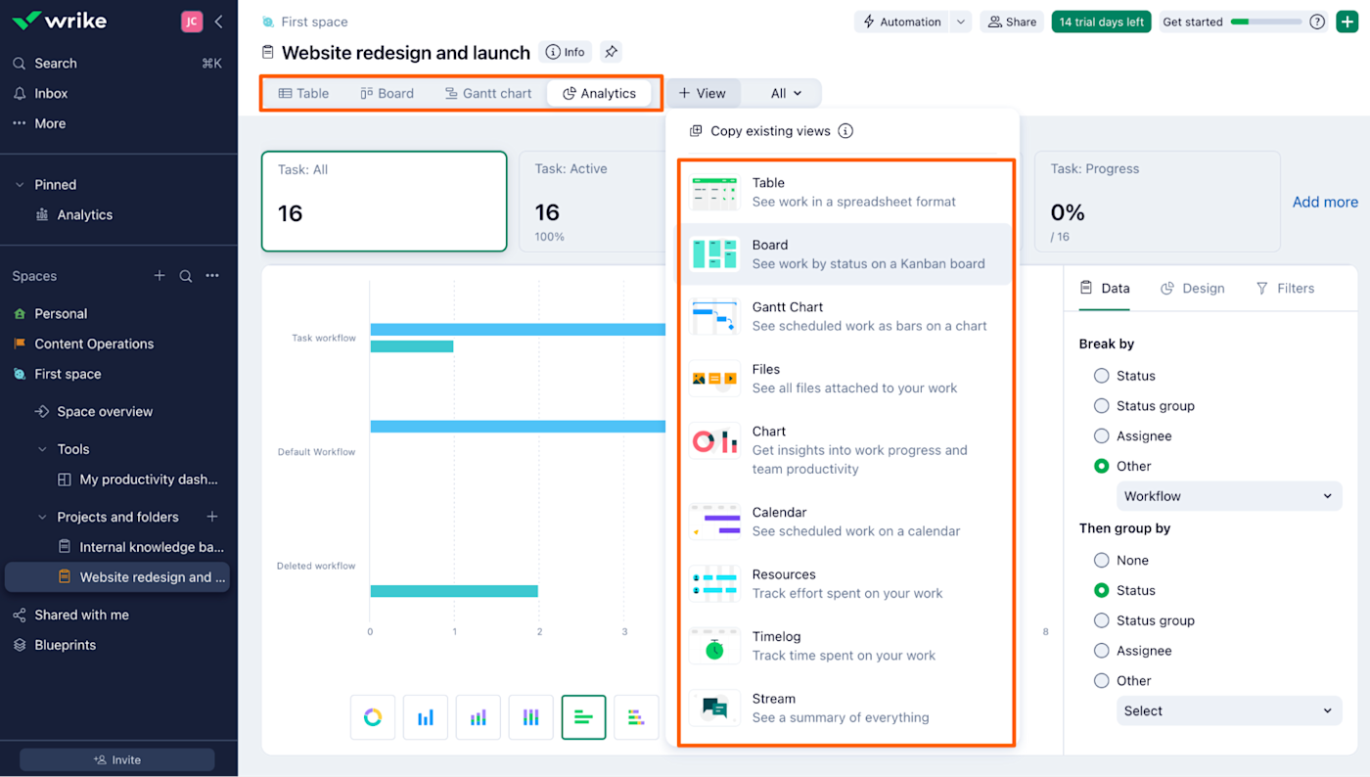Click the pin icon beside the title
The image size is (1370, 777).
611,52
